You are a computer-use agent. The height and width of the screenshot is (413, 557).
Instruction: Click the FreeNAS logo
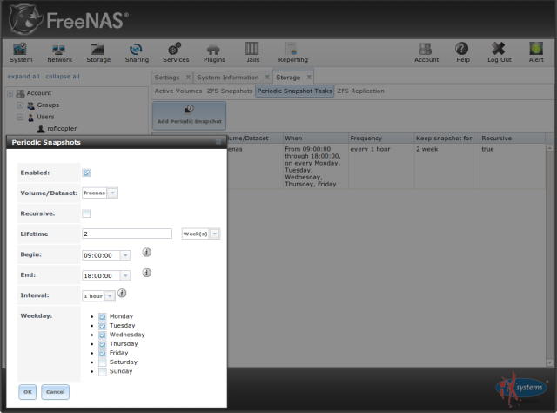(x=69, y=19)
